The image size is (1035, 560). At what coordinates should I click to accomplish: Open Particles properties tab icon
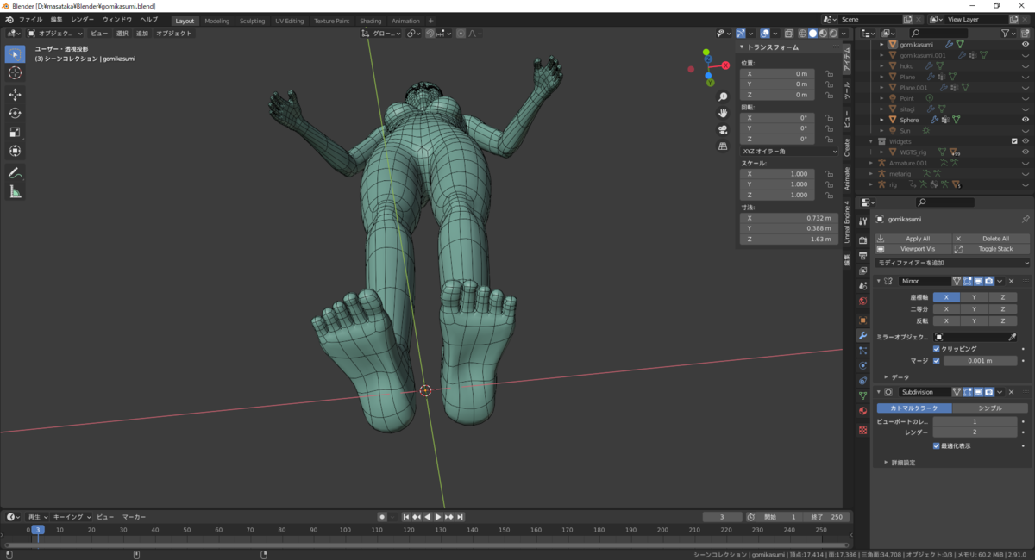(x=862, y=351)
